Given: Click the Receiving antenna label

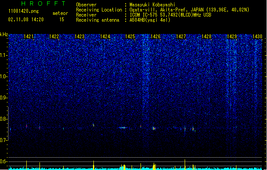Looking at the screenshot, I should coord(98,20).
